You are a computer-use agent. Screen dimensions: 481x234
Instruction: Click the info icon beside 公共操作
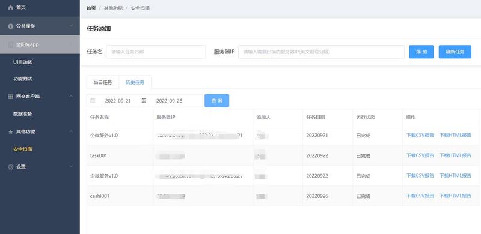click(x=10, y=26)
